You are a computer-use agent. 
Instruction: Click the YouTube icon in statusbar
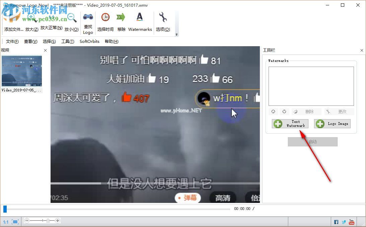[x=351, y=221]
